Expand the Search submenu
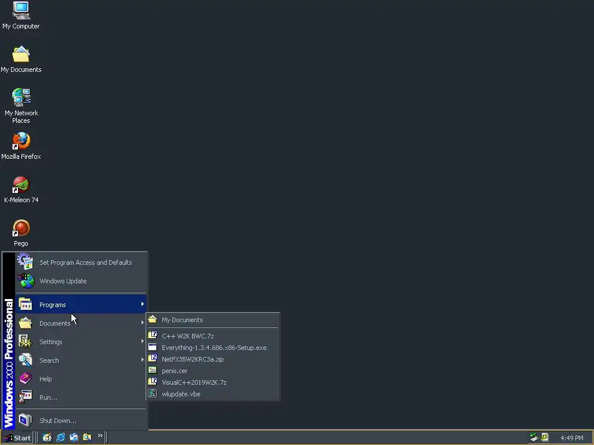This screenshot has width=594, height=445. click(81, 360)
